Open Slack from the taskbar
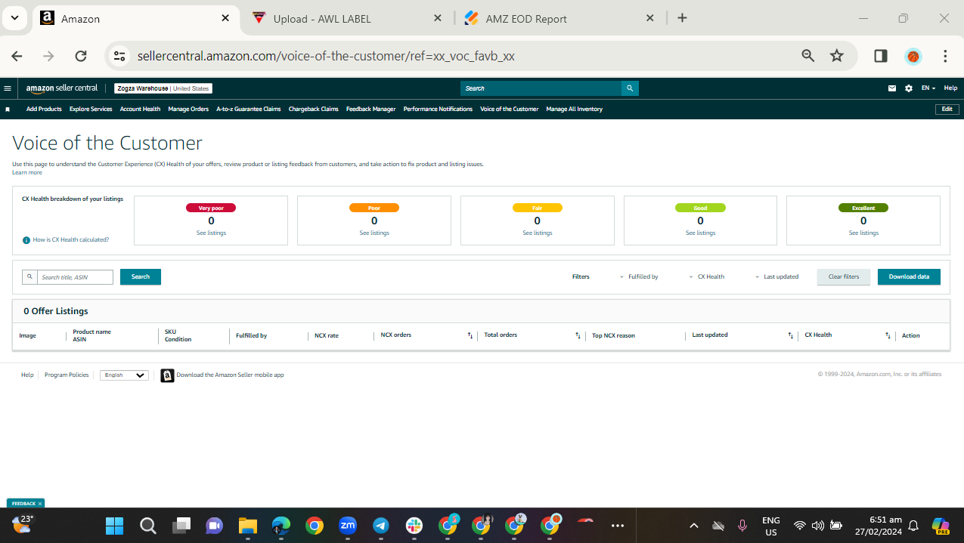 (414, 526)
